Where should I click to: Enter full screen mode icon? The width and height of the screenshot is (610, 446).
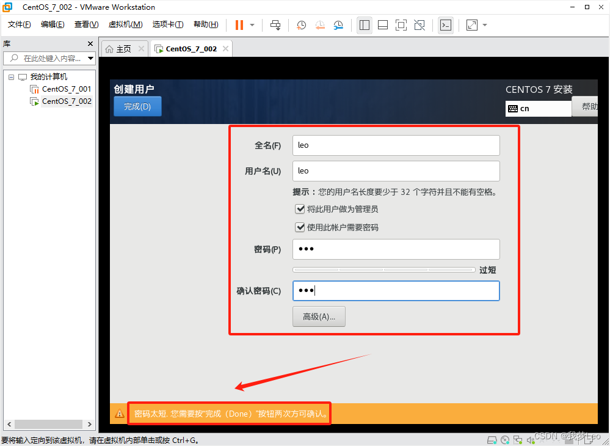pyautogui.click(x=401, y=25)
